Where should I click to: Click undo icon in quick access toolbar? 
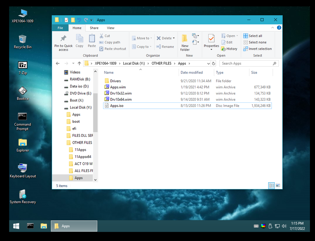pyautogui.click(x=79, y=20)
